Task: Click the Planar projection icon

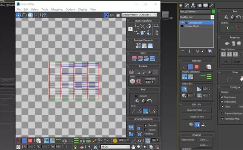Action: click(227, 43)
